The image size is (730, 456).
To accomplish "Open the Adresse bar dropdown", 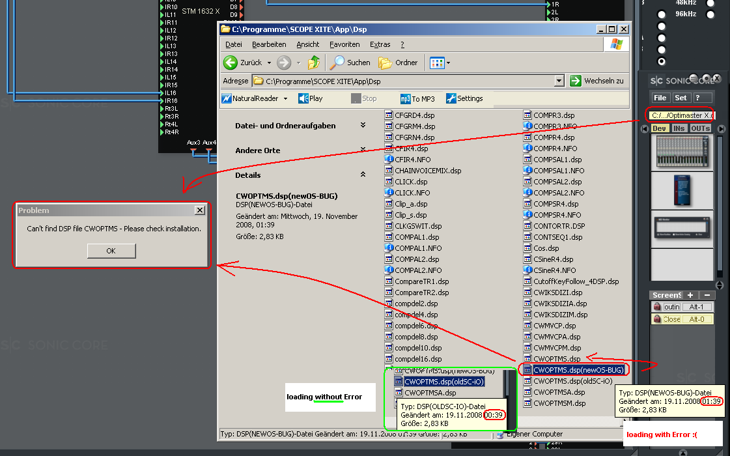I will [559, 81].
